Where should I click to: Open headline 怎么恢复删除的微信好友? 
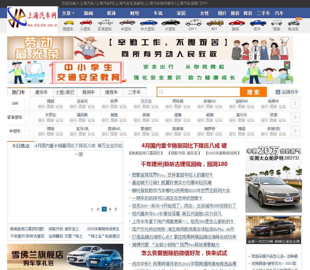(x=184, y=253)
